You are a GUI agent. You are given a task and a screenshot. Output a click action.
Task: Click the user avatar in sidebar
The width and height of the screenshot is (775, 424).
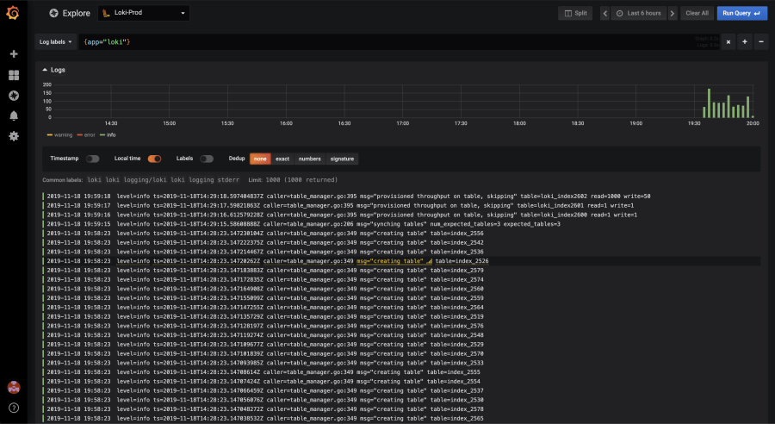coord(14,388)
